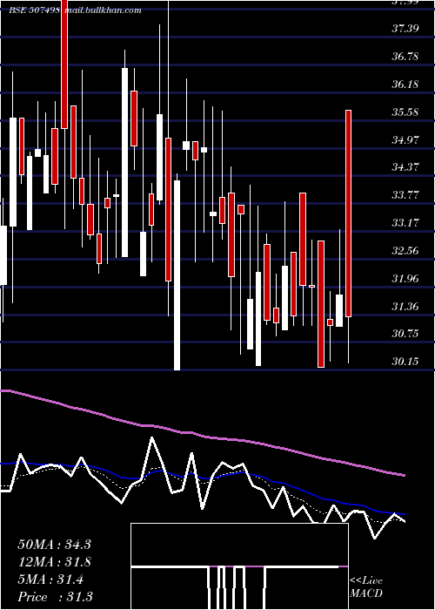This screenshot has height=610, width=435.
Task: Select the 36.18 price level label
Action: coord(405,85)
